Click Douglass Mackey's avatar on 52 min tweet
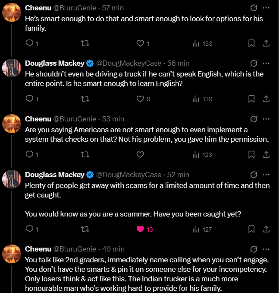This screenshot has width=279, height=293. tap(12, 179)
